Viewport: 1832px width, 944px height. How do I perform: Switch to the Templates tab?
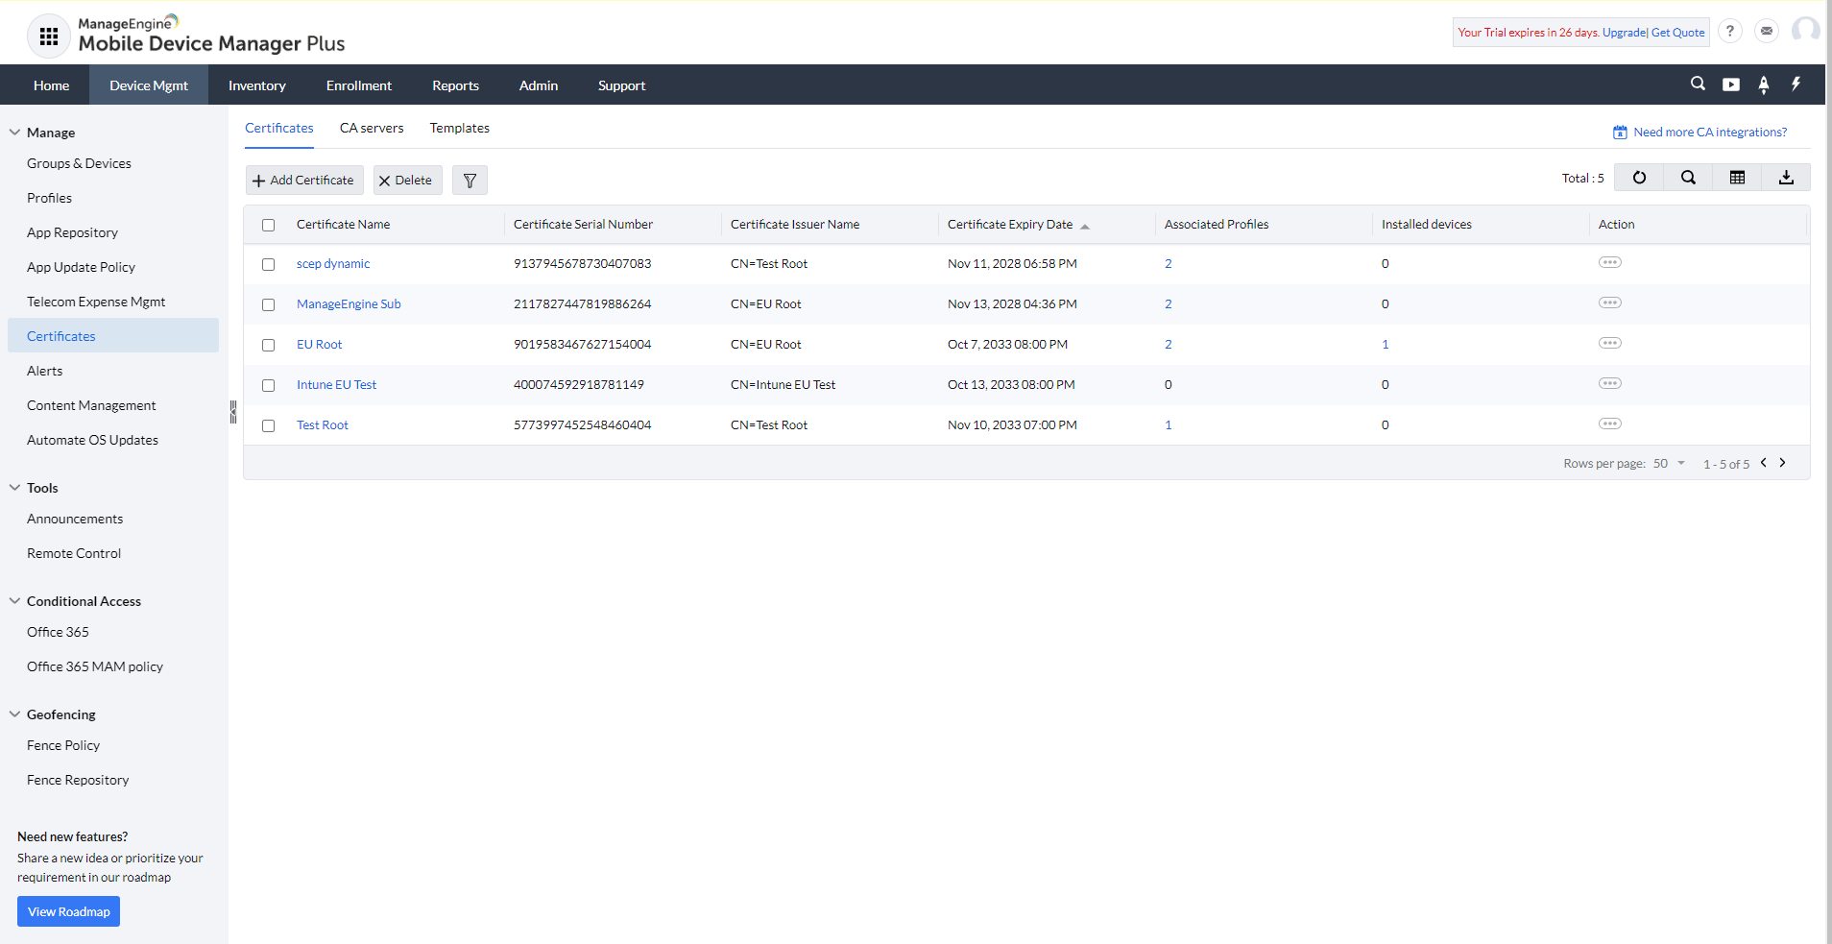pyautogui.click(x=460, y=128)
